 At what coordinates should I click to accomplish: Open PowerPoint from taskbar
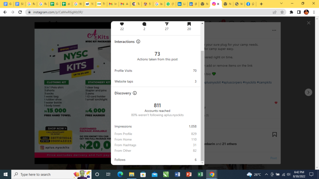click(x=189, y=174)
